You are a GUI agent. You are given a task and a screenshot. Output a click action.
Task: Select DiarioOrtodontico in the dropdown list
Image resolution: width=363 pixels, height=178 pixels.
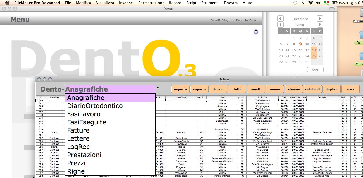[110, 106]
